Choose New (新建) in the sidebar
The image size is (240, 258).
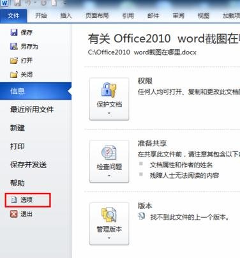click(17, 128)
